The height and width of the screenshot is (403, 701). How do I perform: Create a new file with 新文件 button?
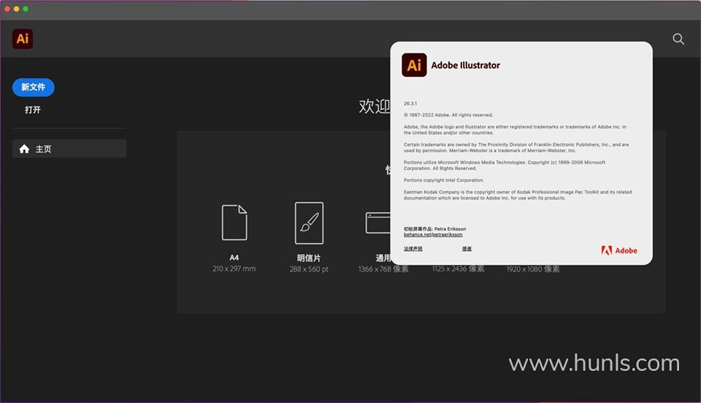click(34, 87)
